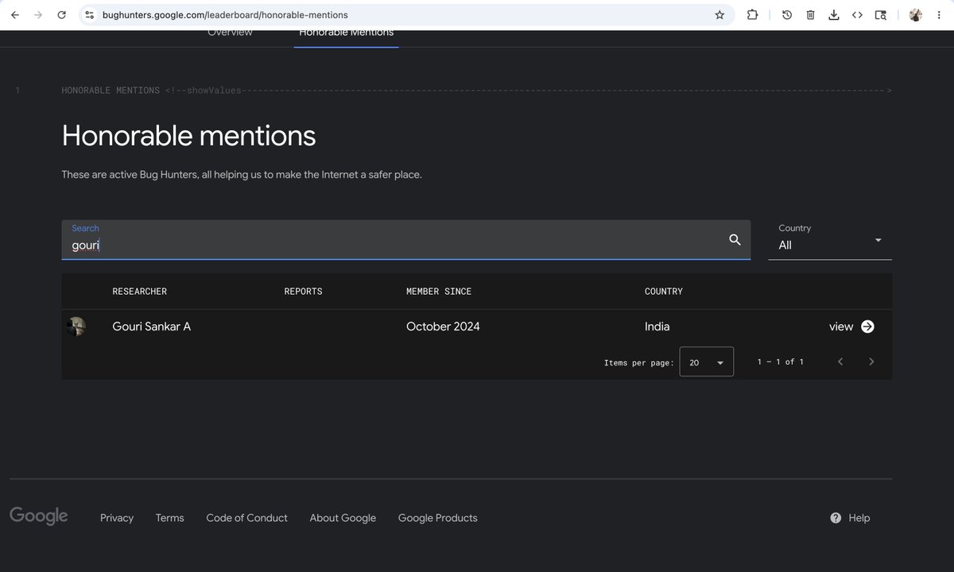
Task: Go to previous page of results
Action: (840, 361)
